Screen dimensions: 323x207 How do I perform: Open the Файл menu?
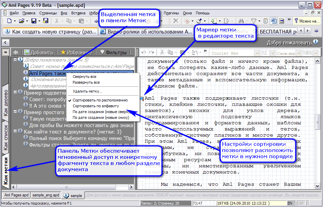pos(14,13)
